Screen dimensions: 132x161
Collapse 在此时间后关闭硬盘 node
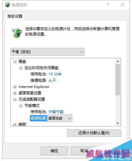tap(21, 68)
